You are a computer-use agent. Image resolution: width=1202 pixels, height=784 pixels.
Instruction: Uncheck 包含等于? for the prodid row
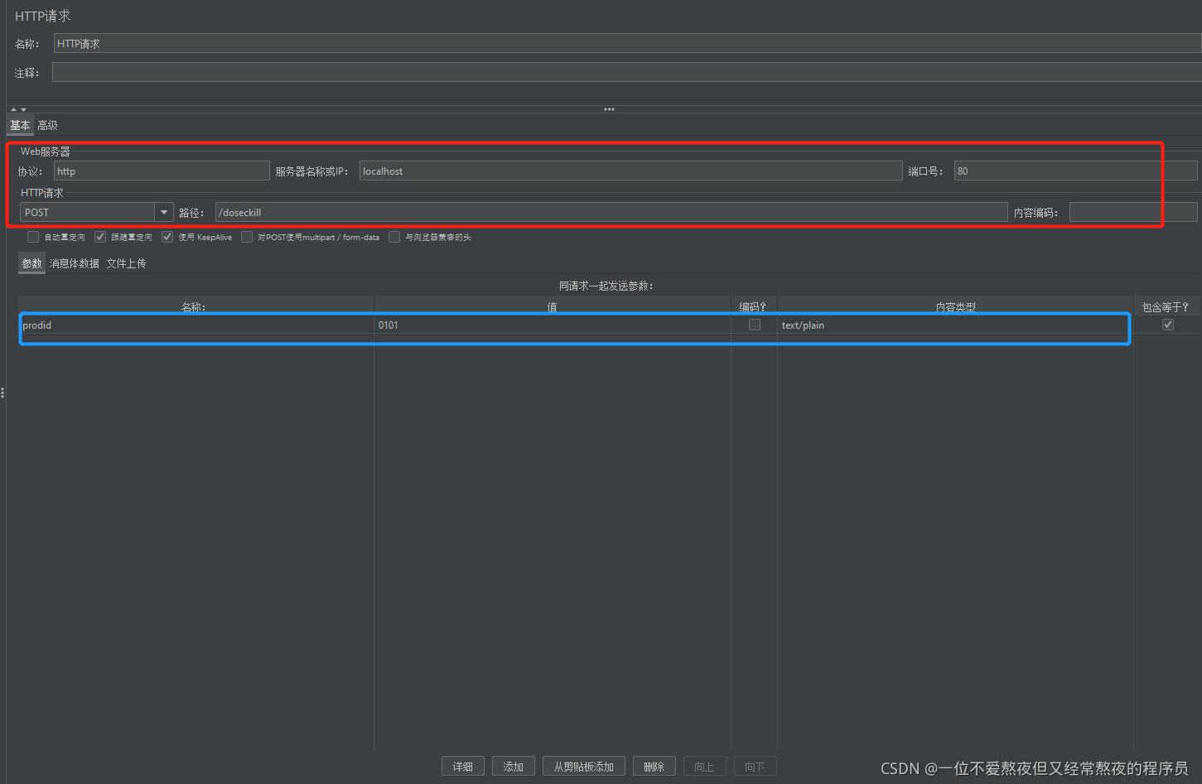pyautogui.click(x=1168, y=325)
